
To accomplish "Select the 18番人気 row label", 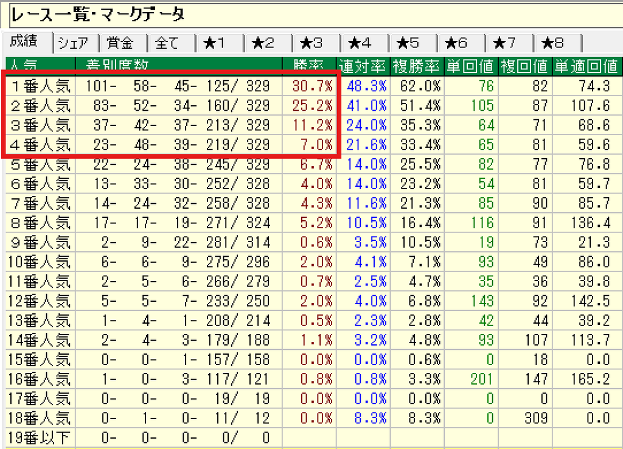I will (40, 418).
